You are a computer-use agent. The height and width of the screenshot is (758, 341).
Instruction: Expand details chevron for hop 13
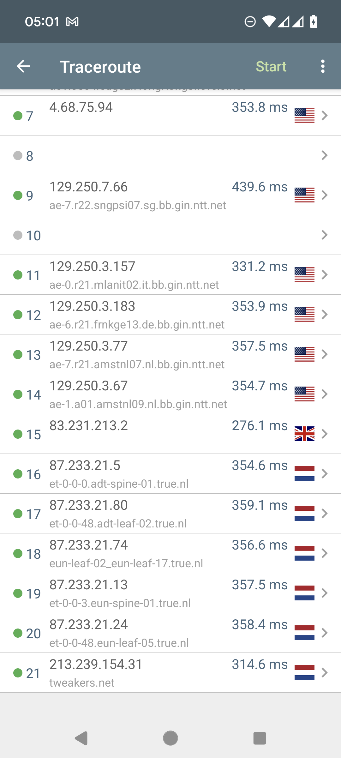point(324,354)
